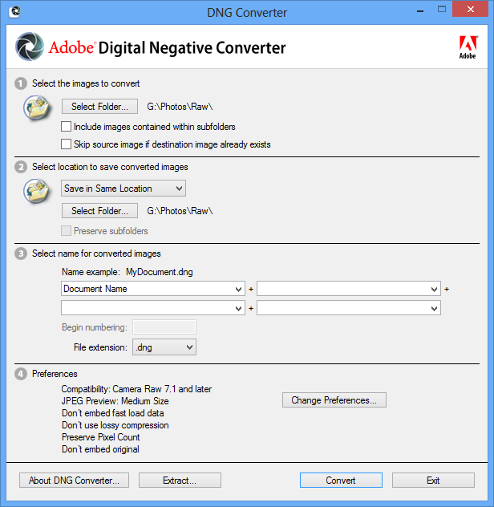Click the step 4 Preferences number badge
The height and width of the screenshot is (507, 494).
coord(21,374)
